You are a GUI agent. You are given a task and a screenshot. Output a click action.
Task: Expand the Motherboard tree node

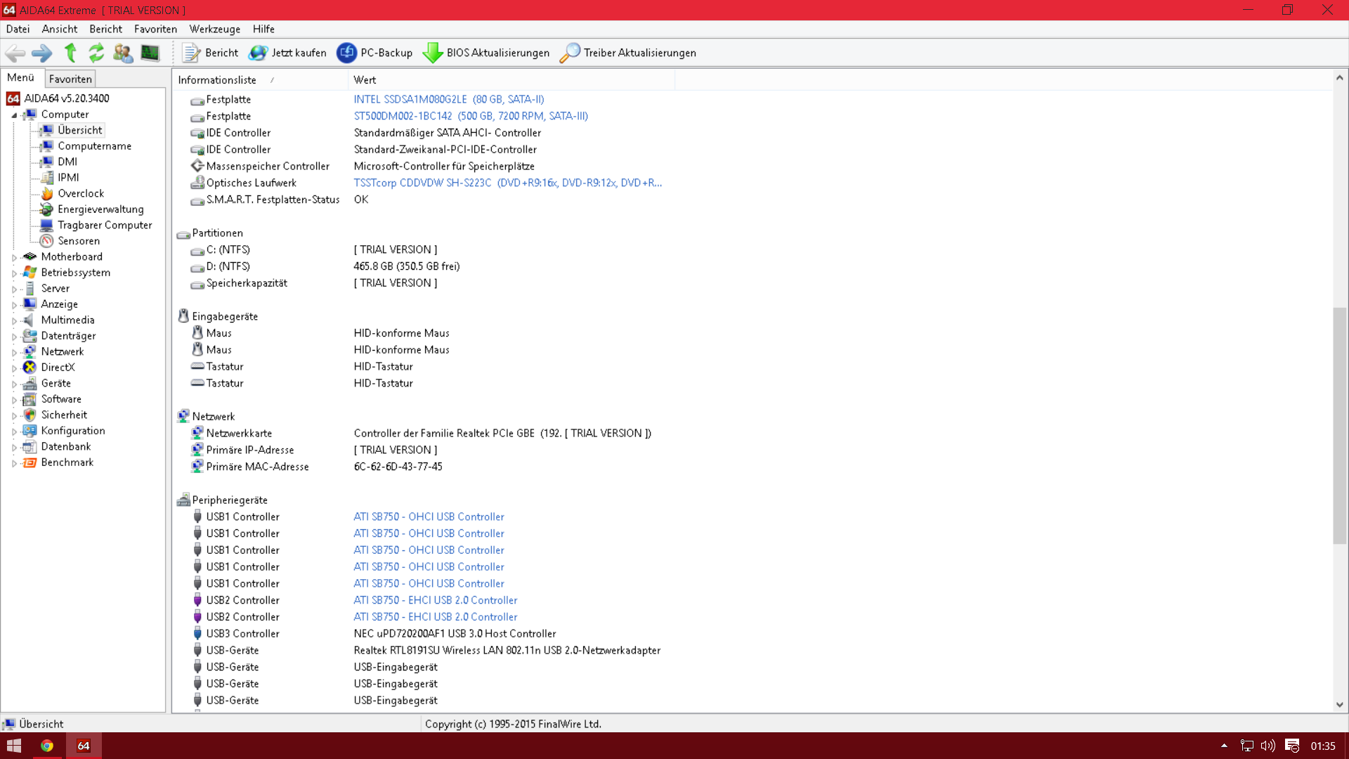click(x=14, y=257)
